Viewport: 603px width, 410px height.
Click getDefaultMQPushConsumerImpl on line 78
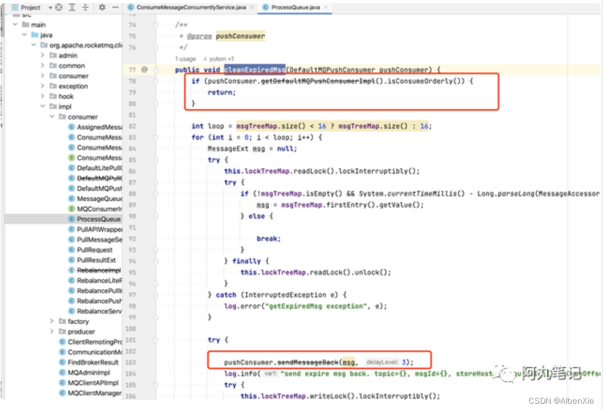coord(318,81)
